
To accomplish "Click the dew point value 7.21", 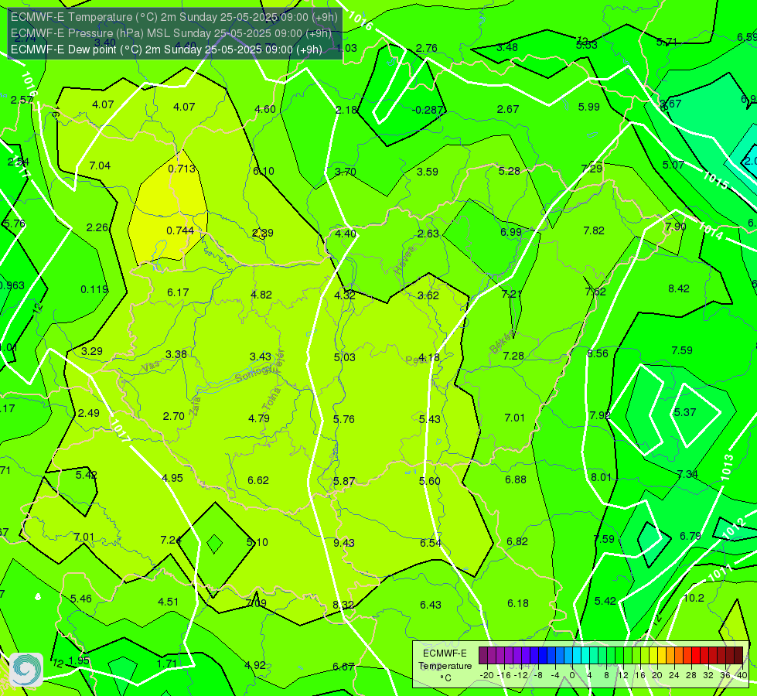I will 512,294.
